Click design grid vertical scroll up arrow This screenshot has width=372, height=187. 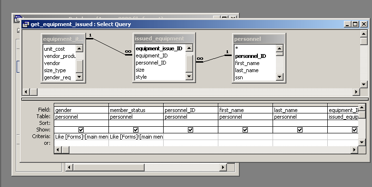click(x=362, y=107)
